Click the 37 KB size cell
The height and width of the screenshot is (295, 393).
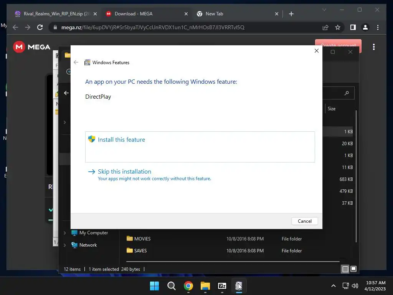(347, 203)
